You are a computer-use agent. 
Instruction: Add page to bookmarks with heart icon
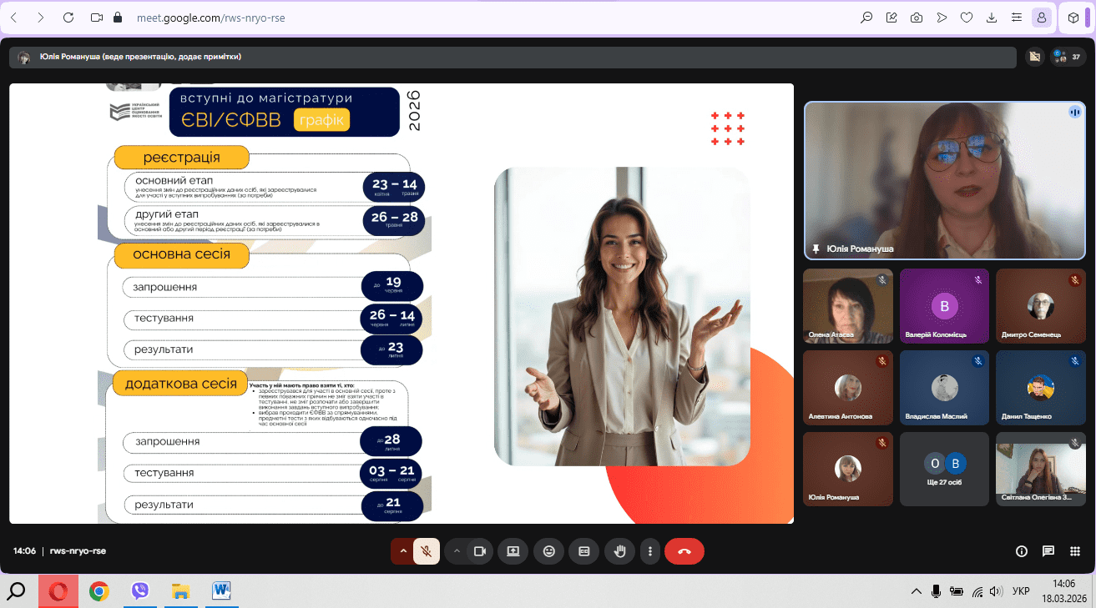coord(967,18)
